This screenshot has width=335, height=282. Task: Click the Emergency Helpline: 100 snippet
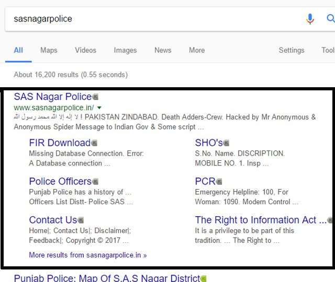point(247,197)
